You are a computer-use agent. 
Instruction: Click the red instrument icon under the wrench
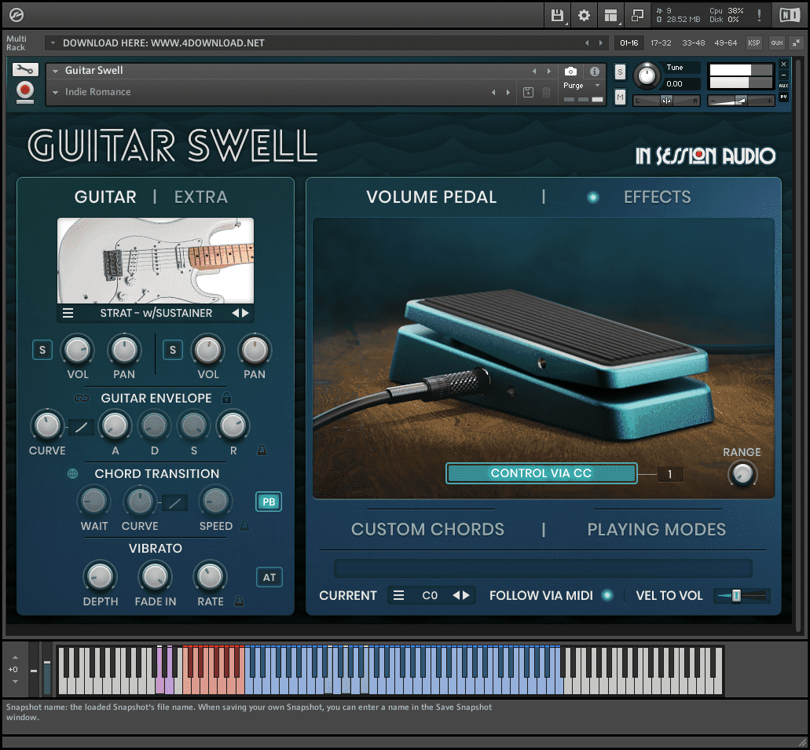[x=25, y=92]
